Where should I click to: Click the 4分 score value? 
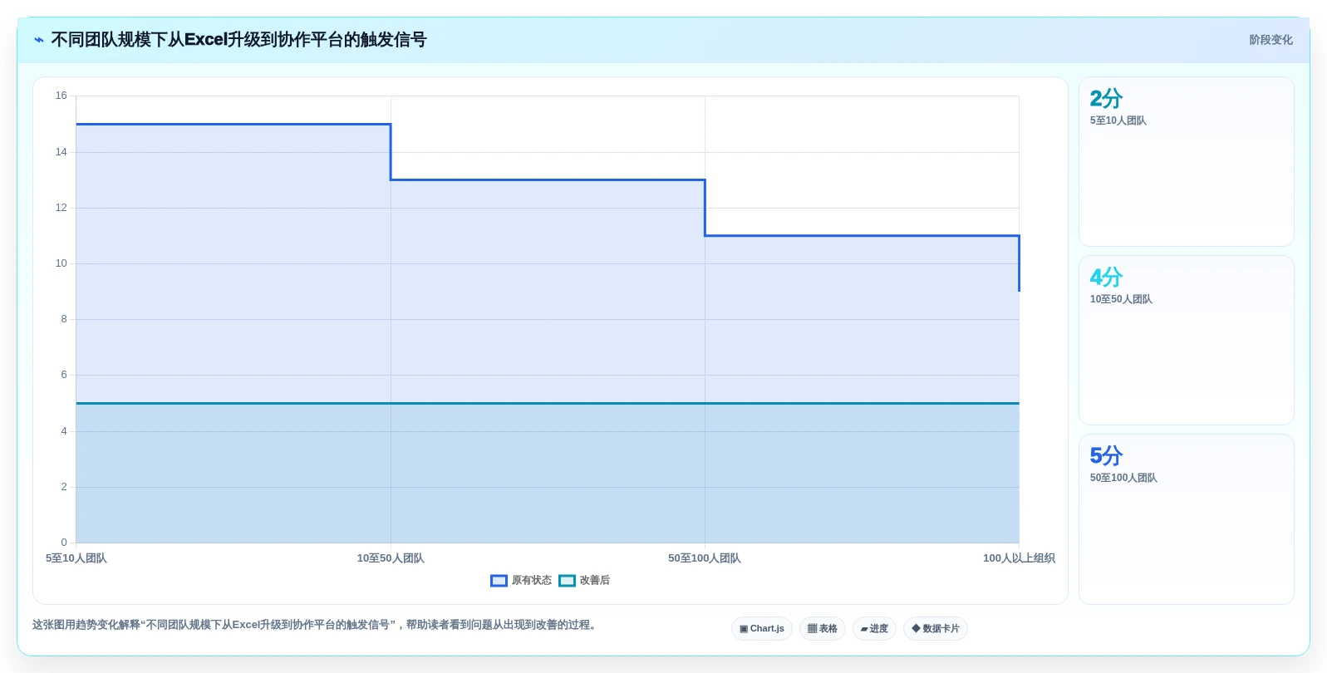[x=1106, y=278]
